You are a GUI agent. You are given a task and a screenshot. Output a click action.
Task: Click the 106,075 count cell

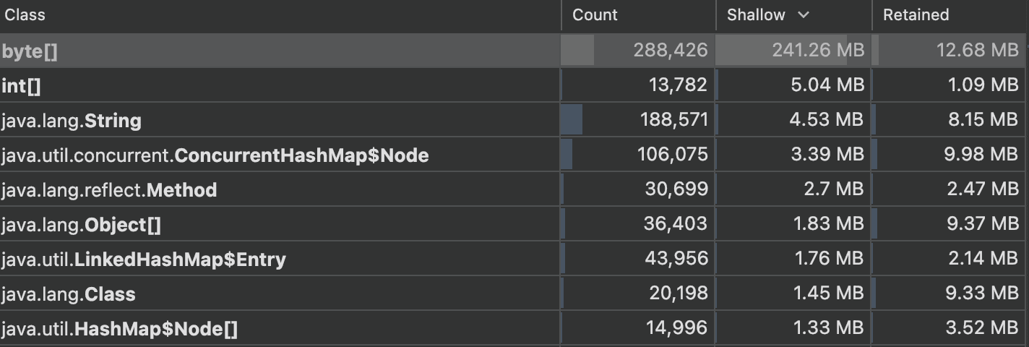coord(672,155)
